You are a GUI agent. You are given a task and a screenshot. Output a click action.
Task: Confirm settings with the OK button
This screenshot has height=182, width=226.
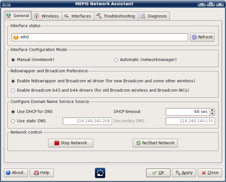click(x=158, y=173)
